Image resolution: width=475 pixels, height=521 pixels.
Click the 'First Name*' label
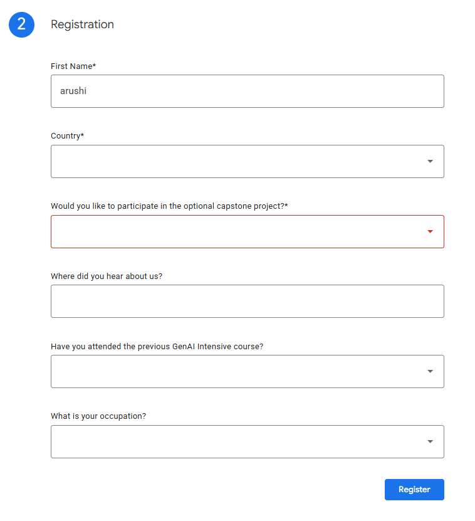coord(73,66)
